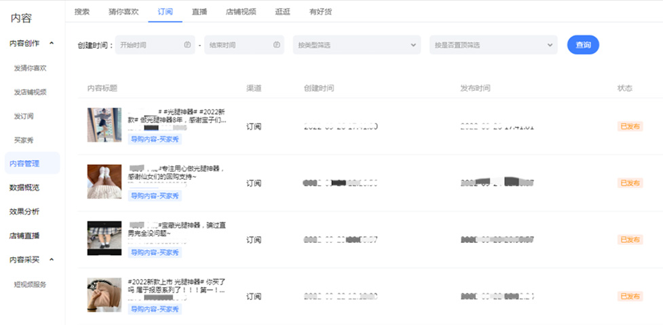Open 买家秀 in sidebar

point(23,140)
